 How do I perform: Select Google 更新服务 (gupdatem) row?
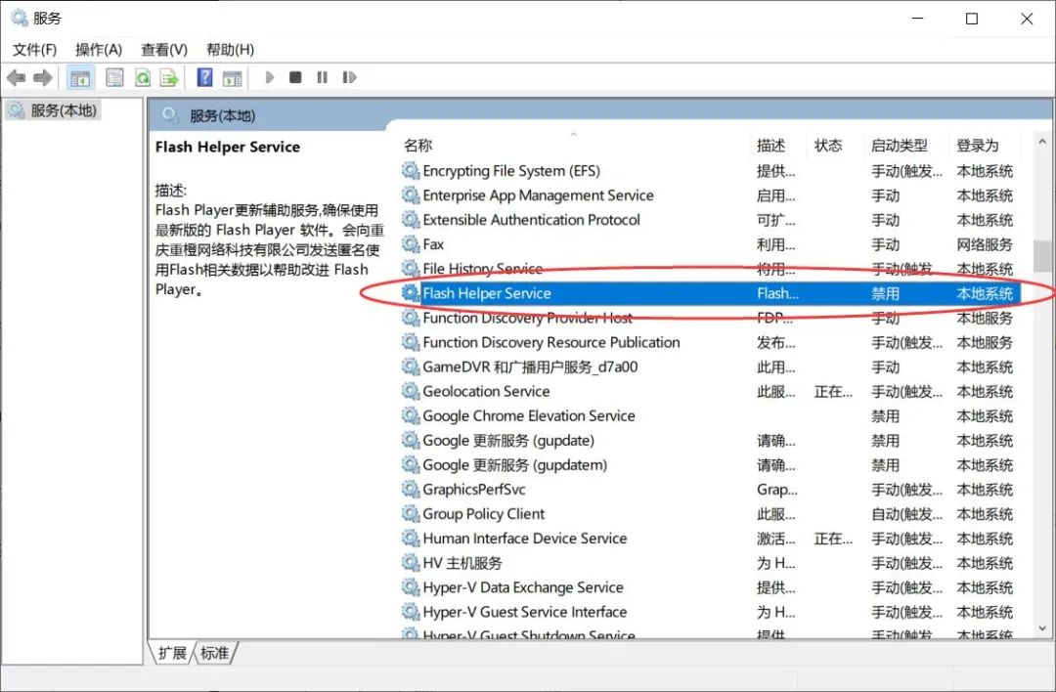711,465
